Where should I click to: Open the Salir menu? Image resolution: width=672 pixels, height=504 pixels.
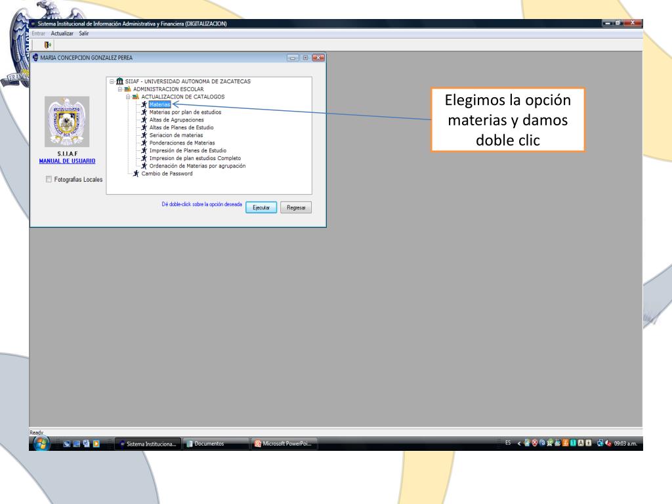coord(83,33)
